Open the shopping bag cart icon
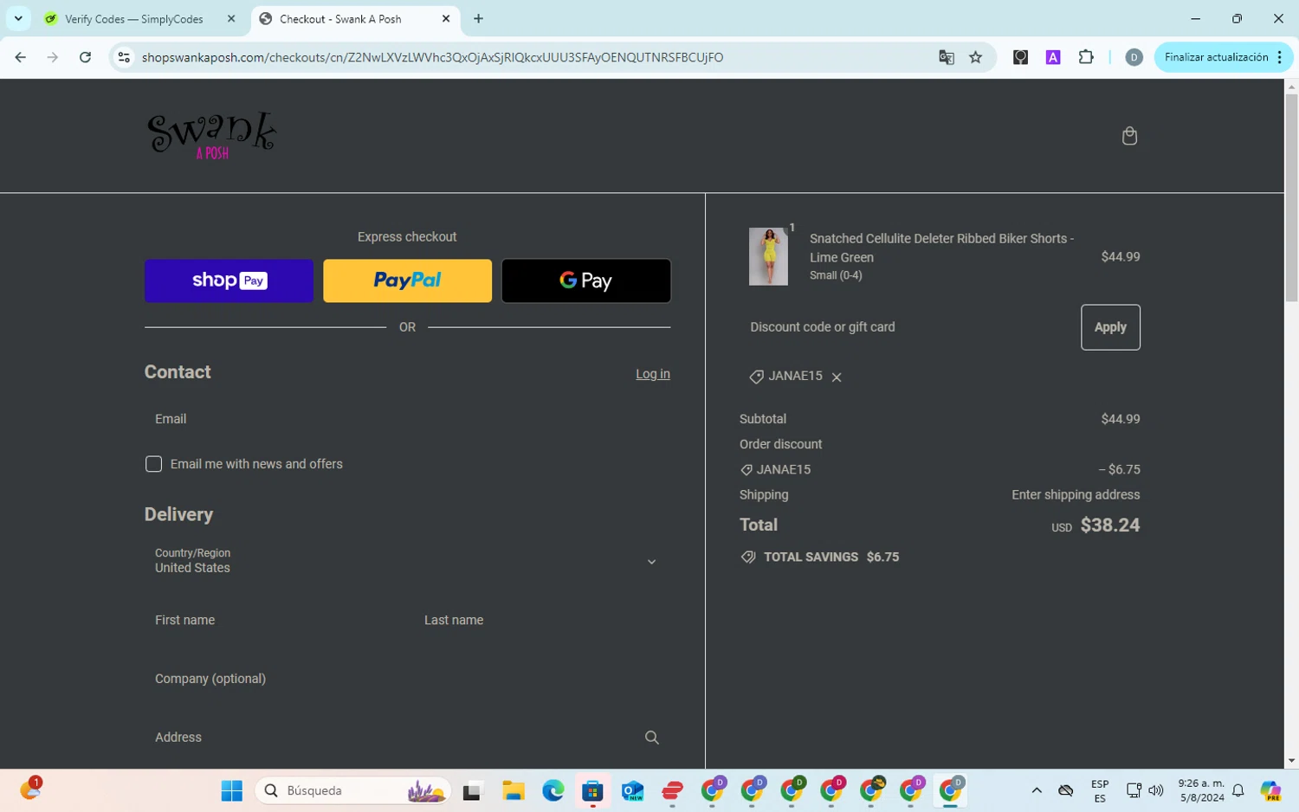 point(1129,136)
